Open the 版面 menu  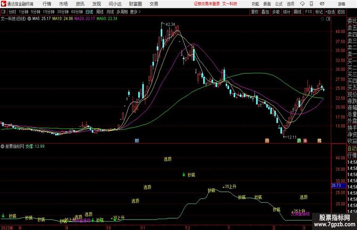(267, 4)
